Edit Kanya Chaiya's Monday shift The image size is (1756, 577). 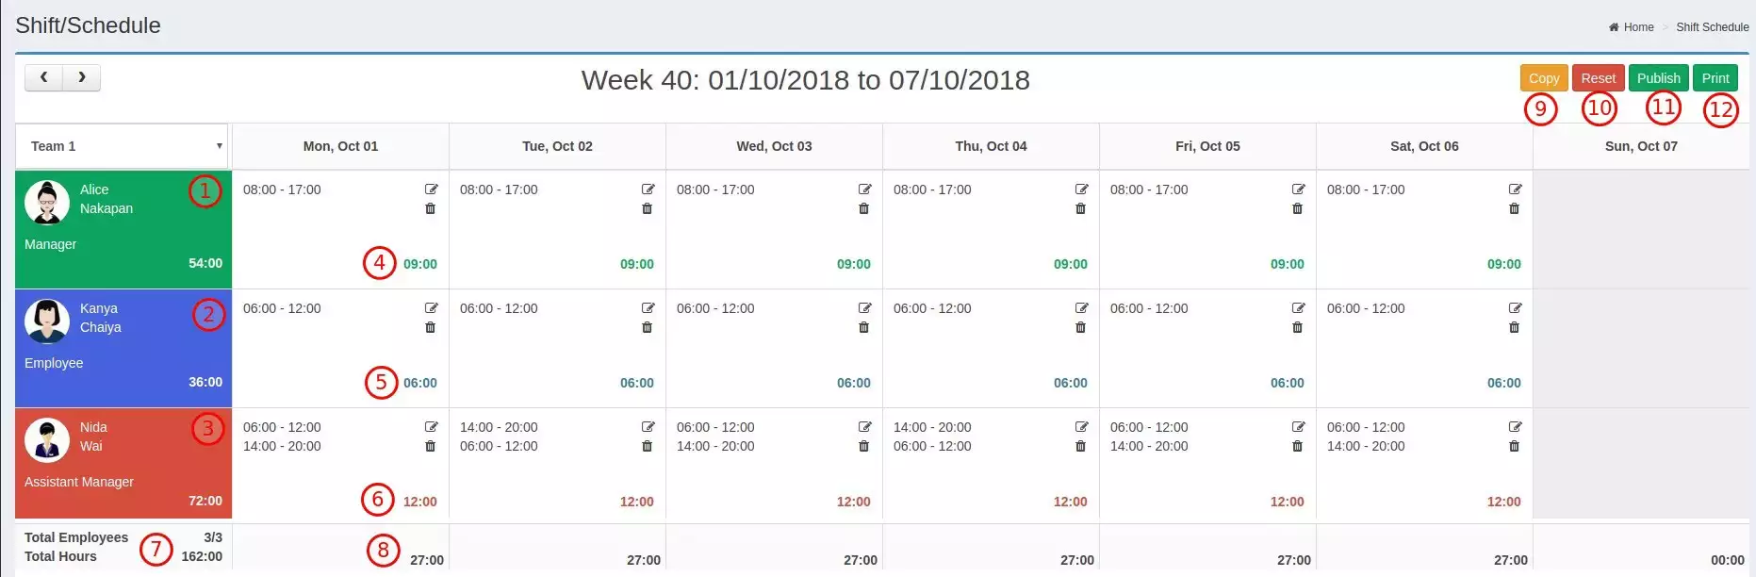[431, 308]
